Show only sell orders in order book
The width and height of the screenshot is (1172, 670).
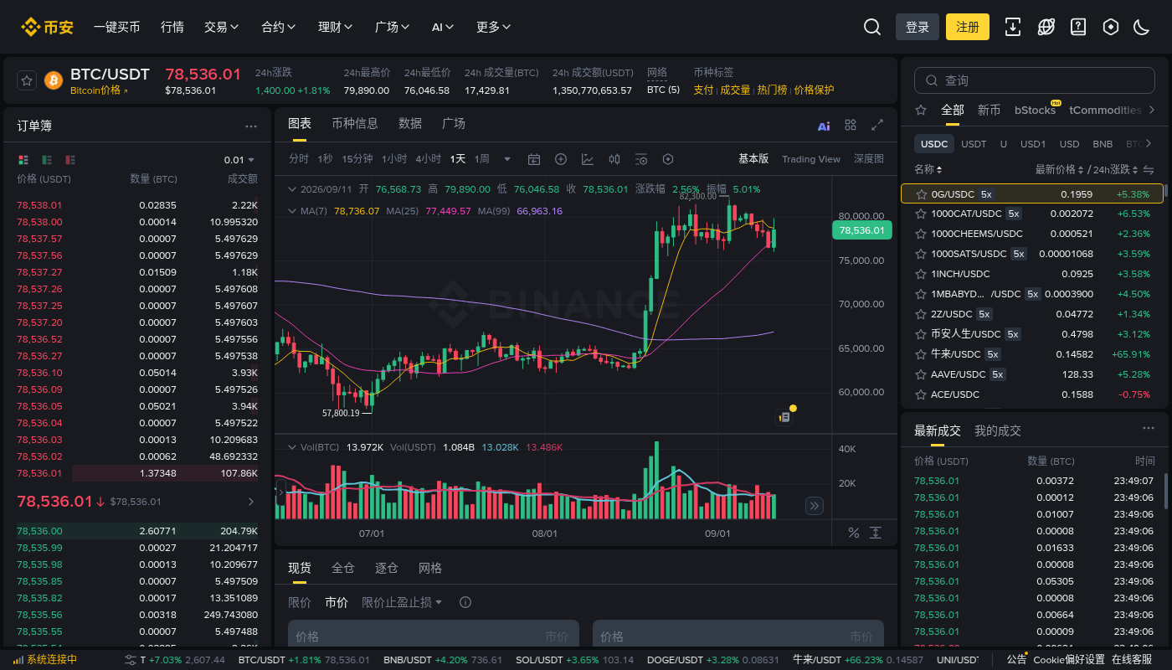(x=70, y=160)
